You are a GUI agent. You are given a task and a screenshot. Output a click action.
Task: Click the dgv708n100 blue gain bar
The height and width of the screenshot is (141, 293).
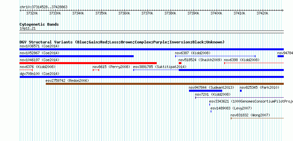coord(151,77)
